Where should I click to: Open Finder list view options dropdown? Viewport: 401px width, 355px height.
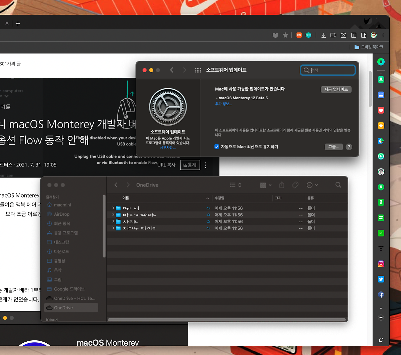(236, 185)
